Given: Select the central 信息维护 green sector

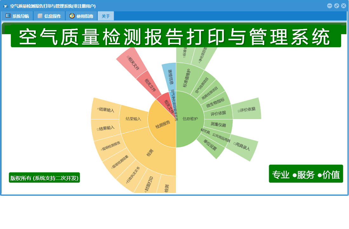Looking at the screenshot, I should click(x=190, y=119).
